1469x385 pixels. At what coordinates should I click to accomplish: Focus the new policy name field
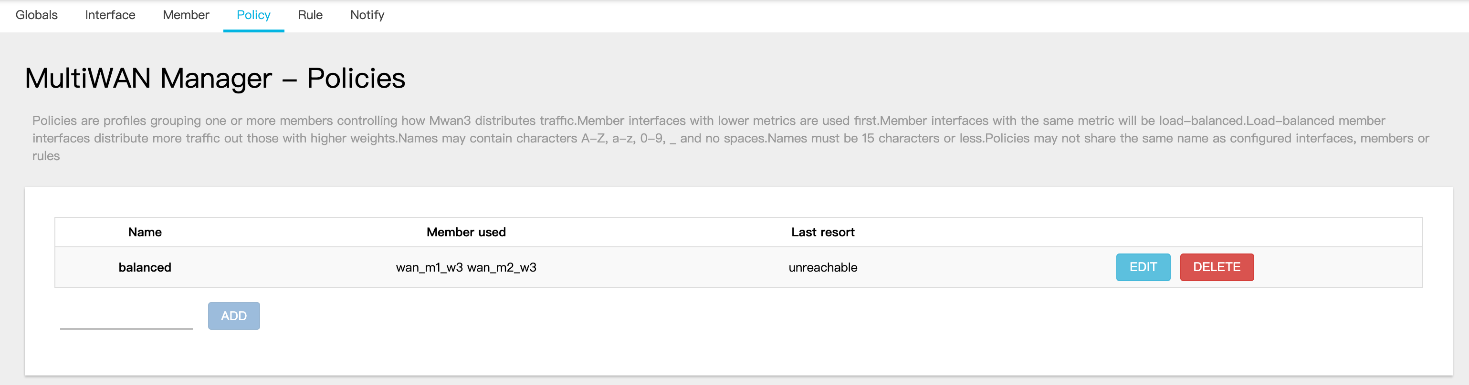pos(126,318)
